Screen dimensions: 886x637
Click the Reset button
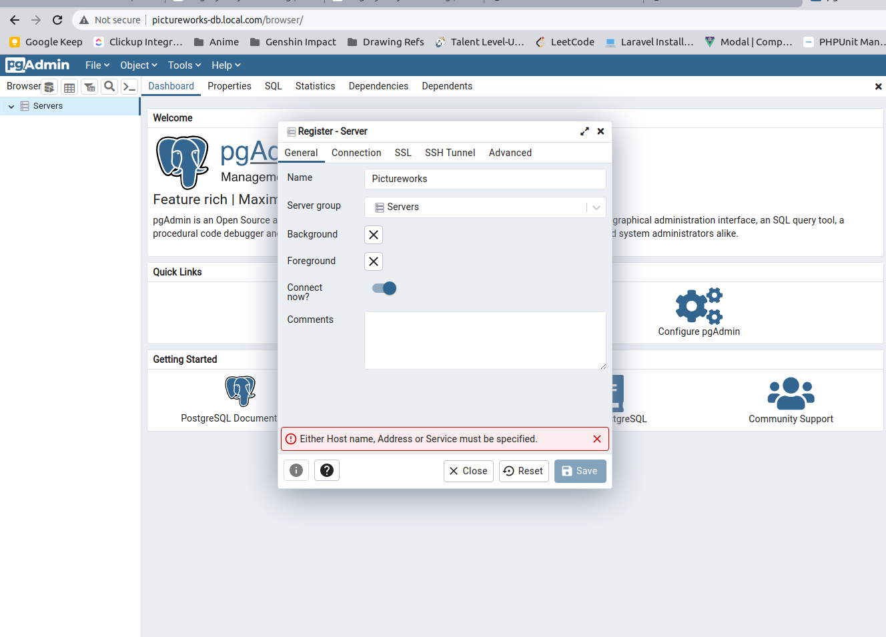(524, 471)
